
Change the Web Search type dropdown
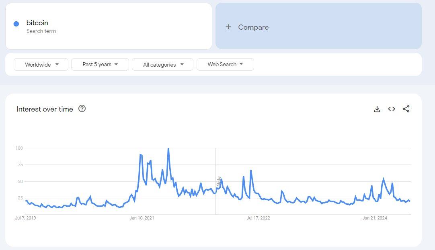point(225,64)
